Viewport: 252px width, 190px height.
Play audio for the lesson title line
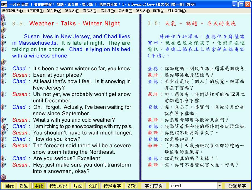[x=4, y=23]
